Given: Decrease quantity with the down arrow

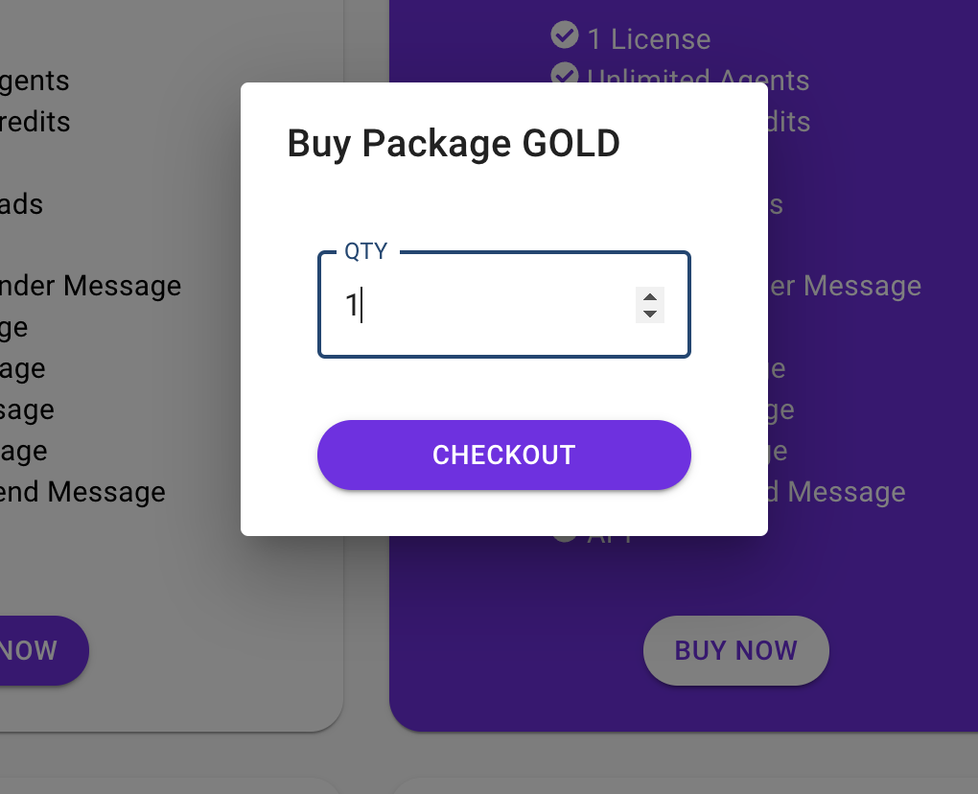Looking at the screenshot, I should 650,314.
